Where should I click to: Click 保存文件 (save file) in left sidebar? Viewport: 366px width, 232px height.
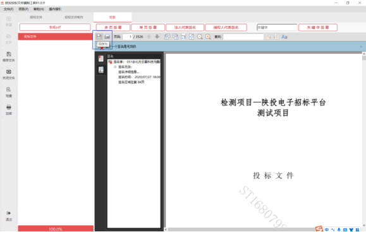tap(9, 57)
